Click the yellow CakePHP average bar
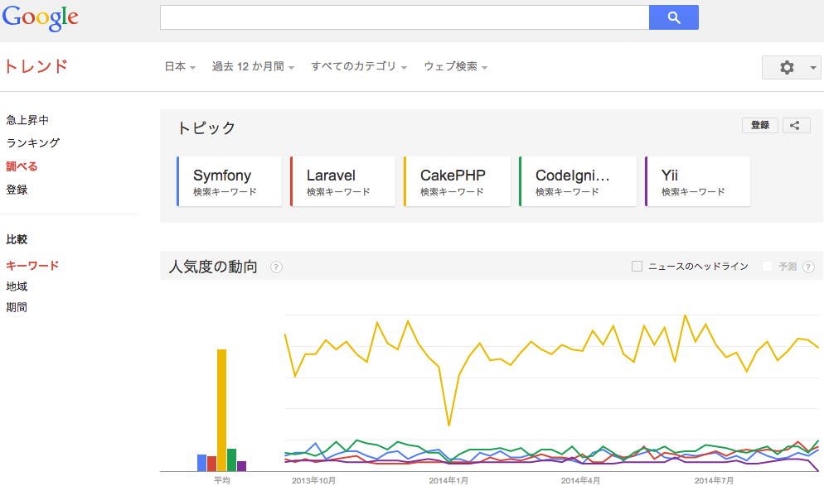Image resolution: width=824 pixels, height=486 pixels. pos(222,410)
